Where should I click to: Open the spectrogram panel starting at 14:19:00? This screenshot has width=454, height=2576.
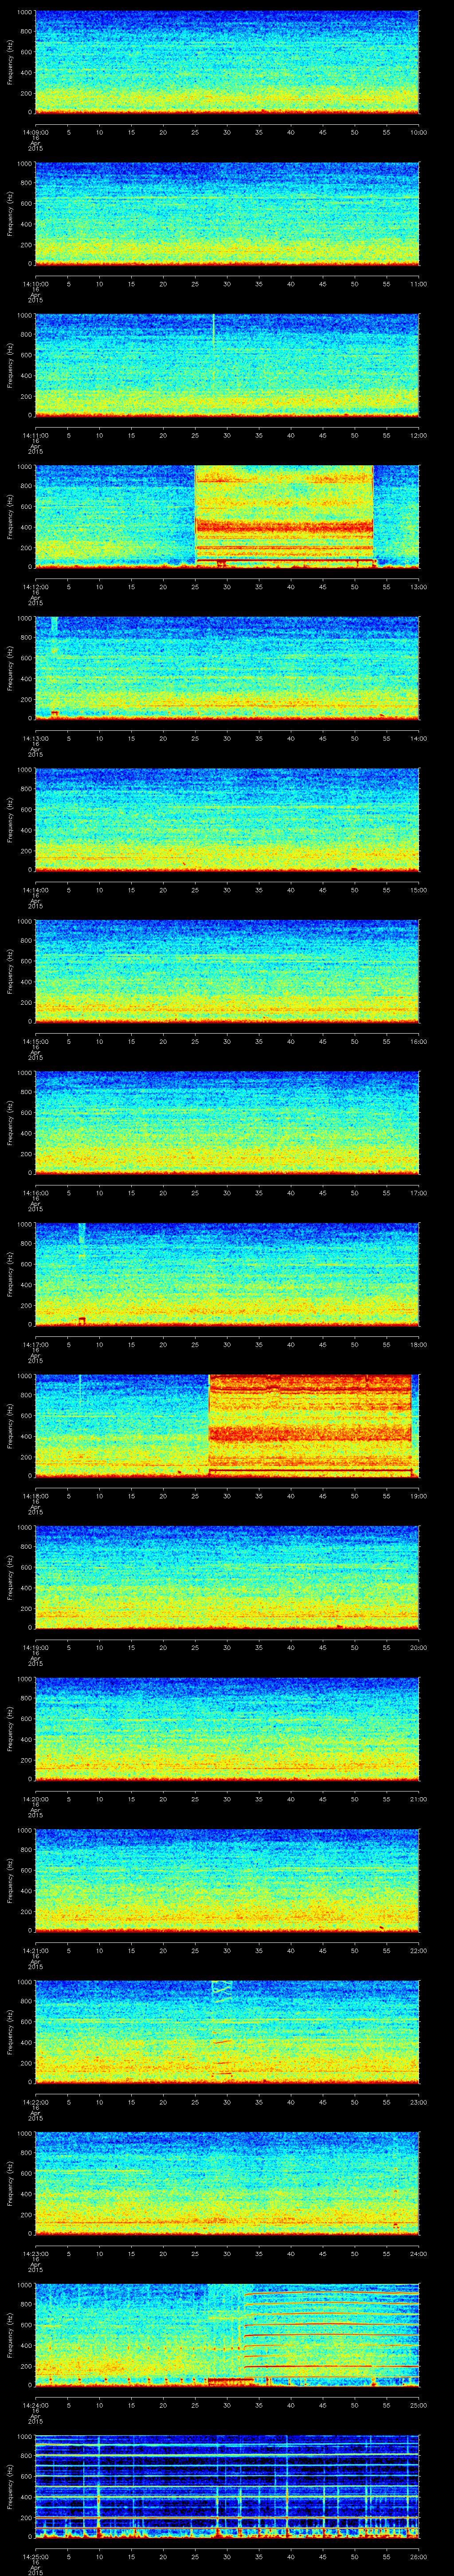click(227, 1577)
